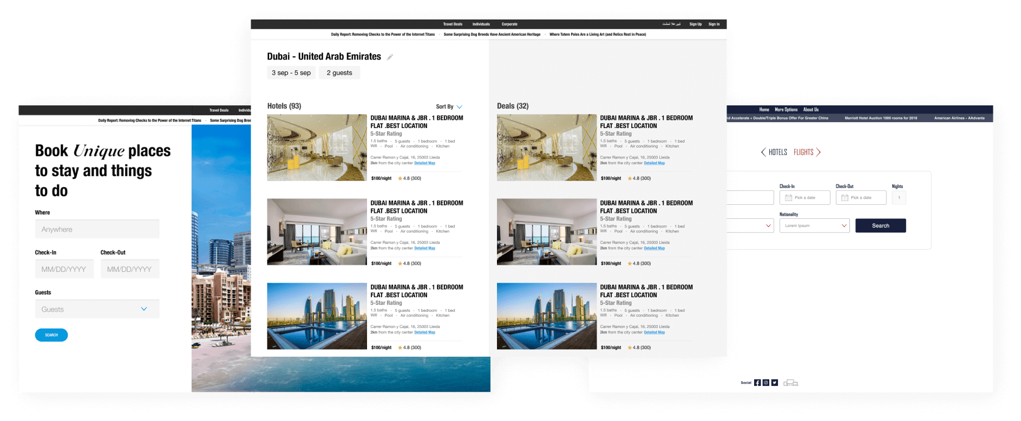Viewport: 1021px width, 421px height.
Task: Click the 3 sep - 5 sep date chip
Action: 291,73
